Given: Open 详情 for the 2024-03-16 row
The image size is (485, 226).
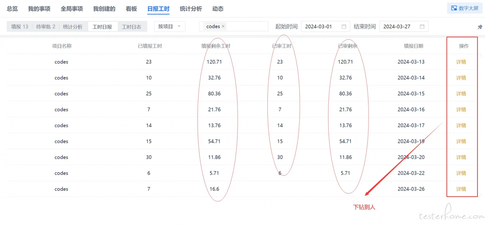Looking at the screenshot, I should pos(461,109).
